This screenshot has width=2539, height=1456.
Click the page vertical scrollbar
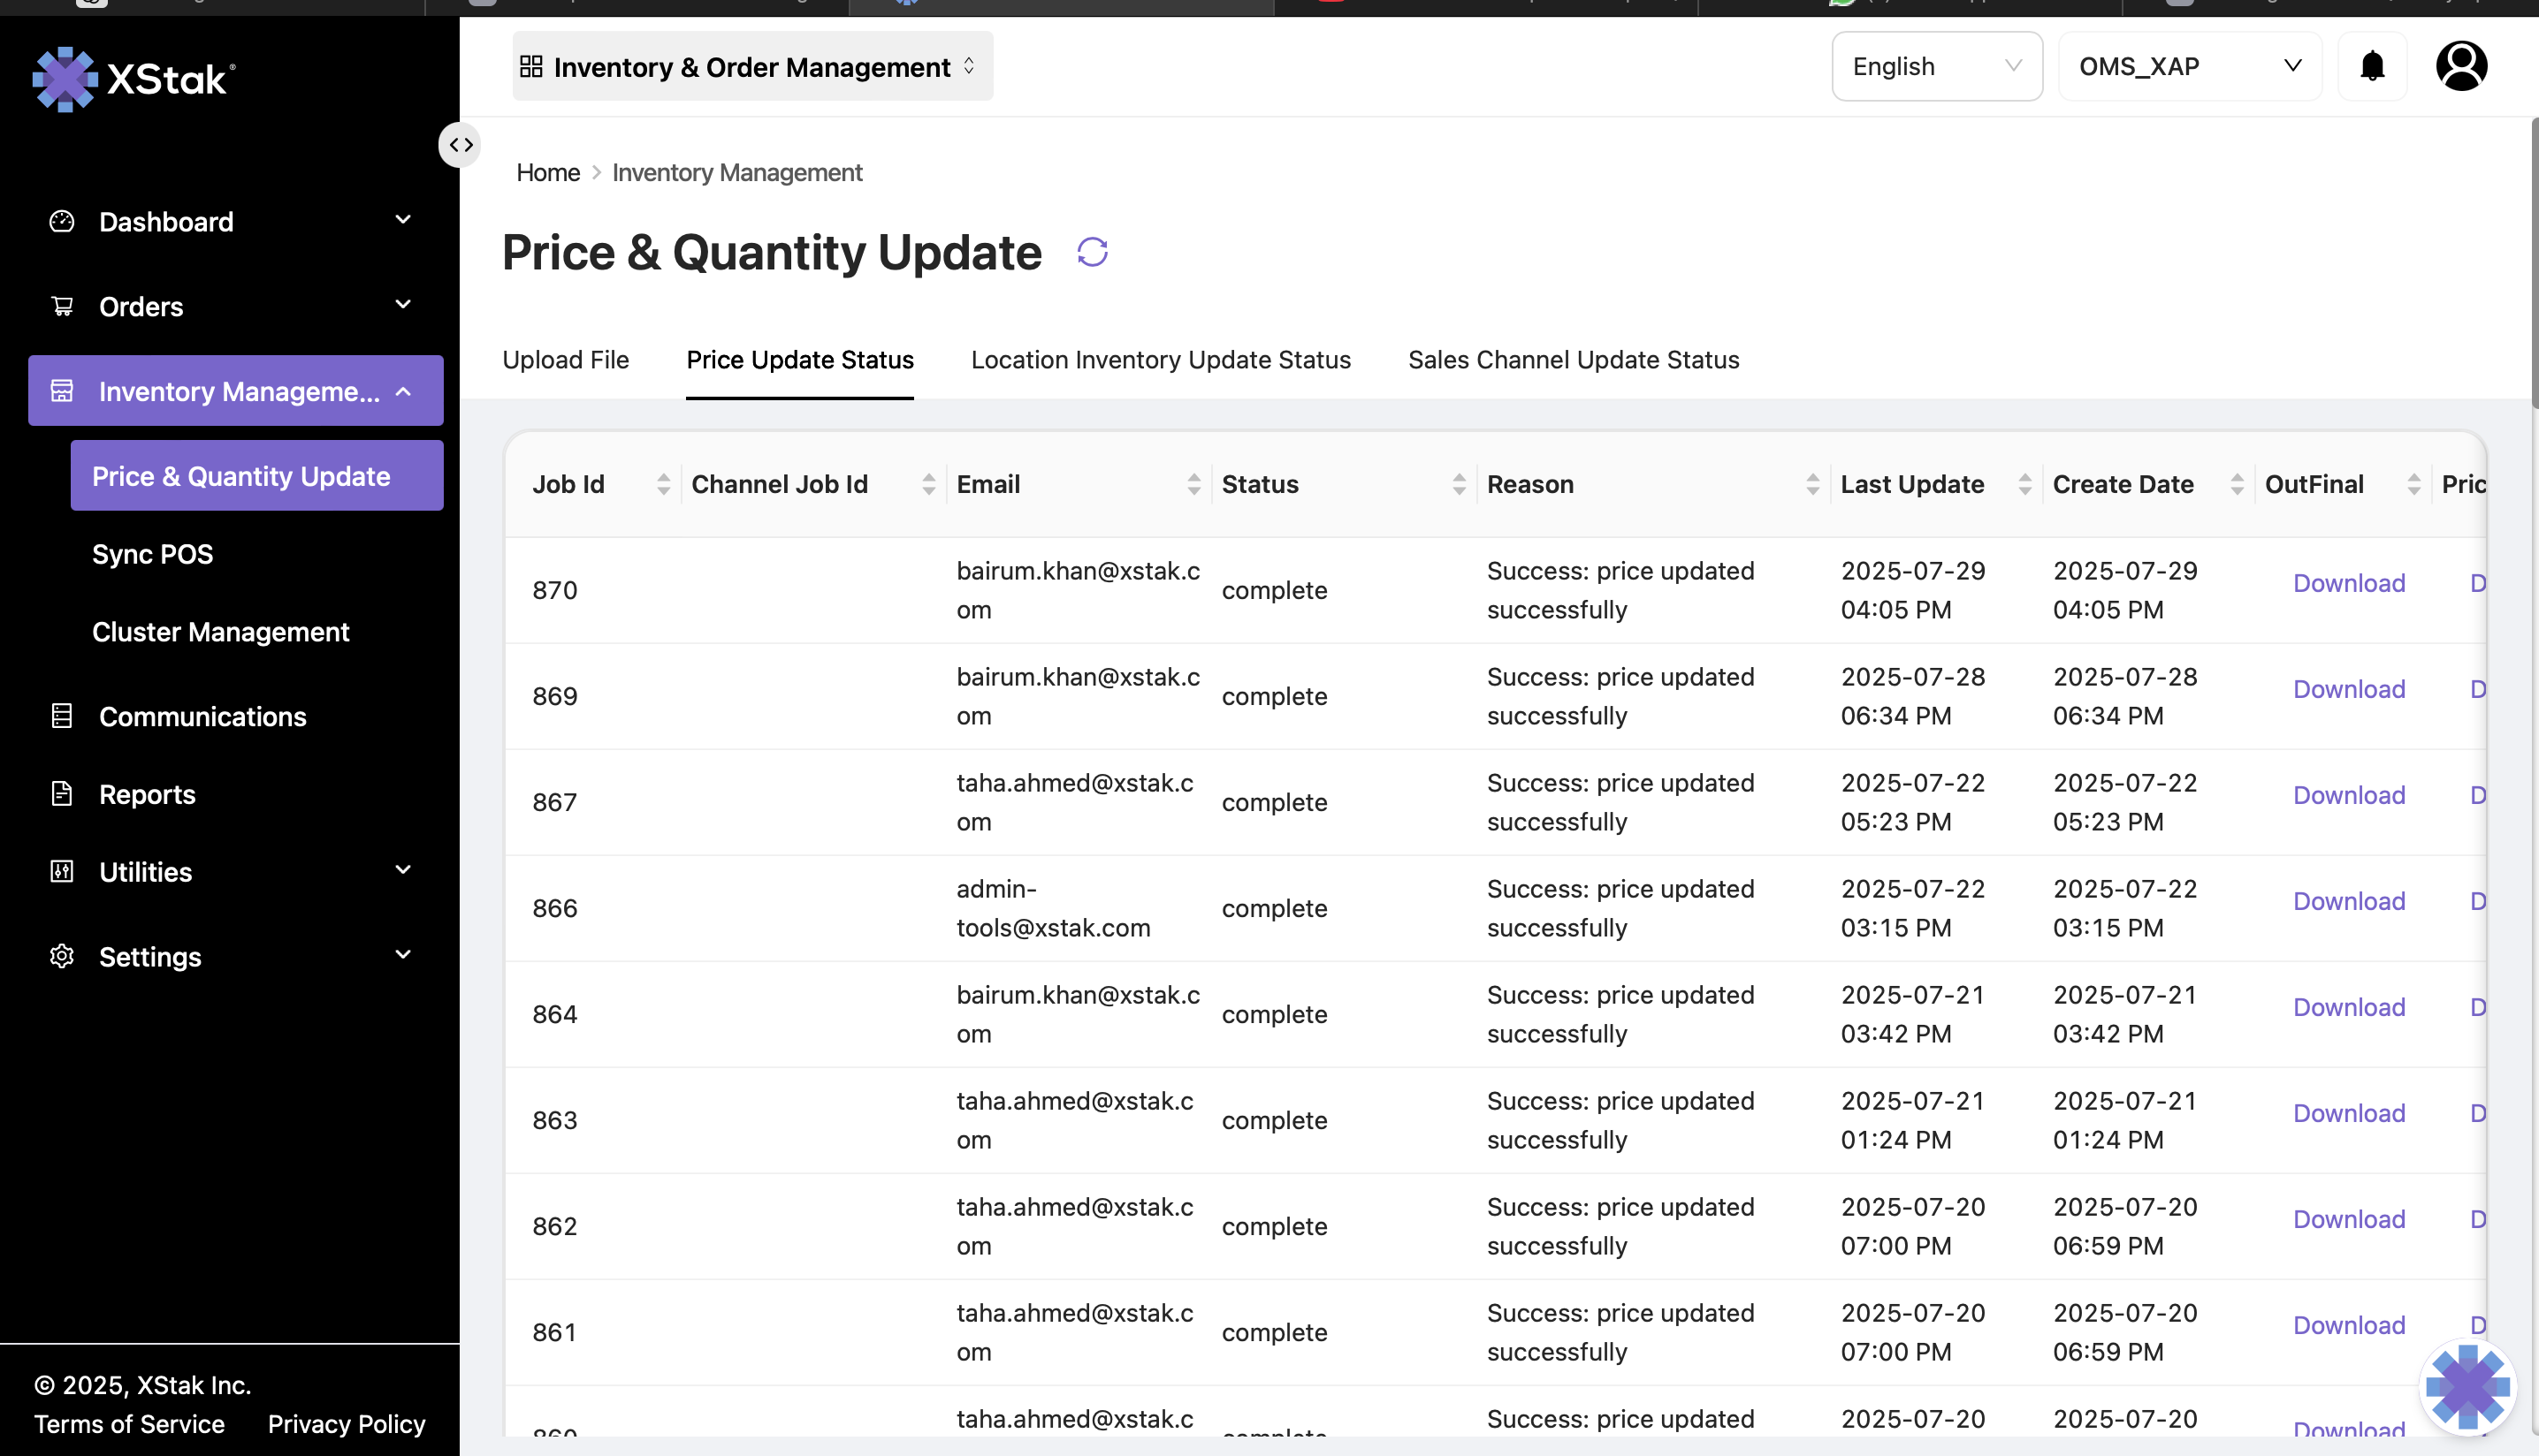pos(2533,263)
